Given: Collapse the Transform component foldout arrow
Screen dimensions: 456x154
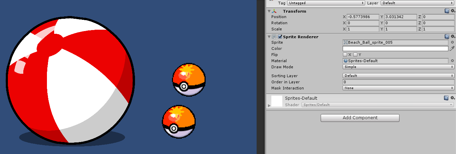Looking at the screenshot, I should click(269, 11).
